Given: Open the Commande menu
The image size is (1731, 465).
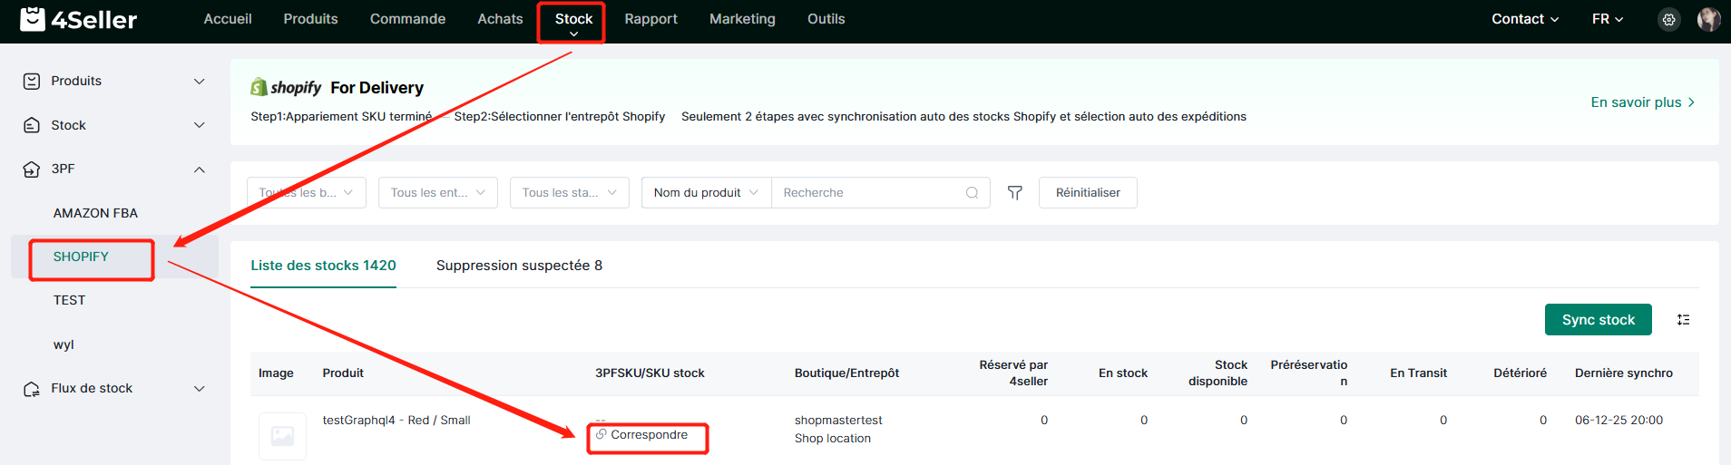Looking at the screenshot, I should point(407,19).
